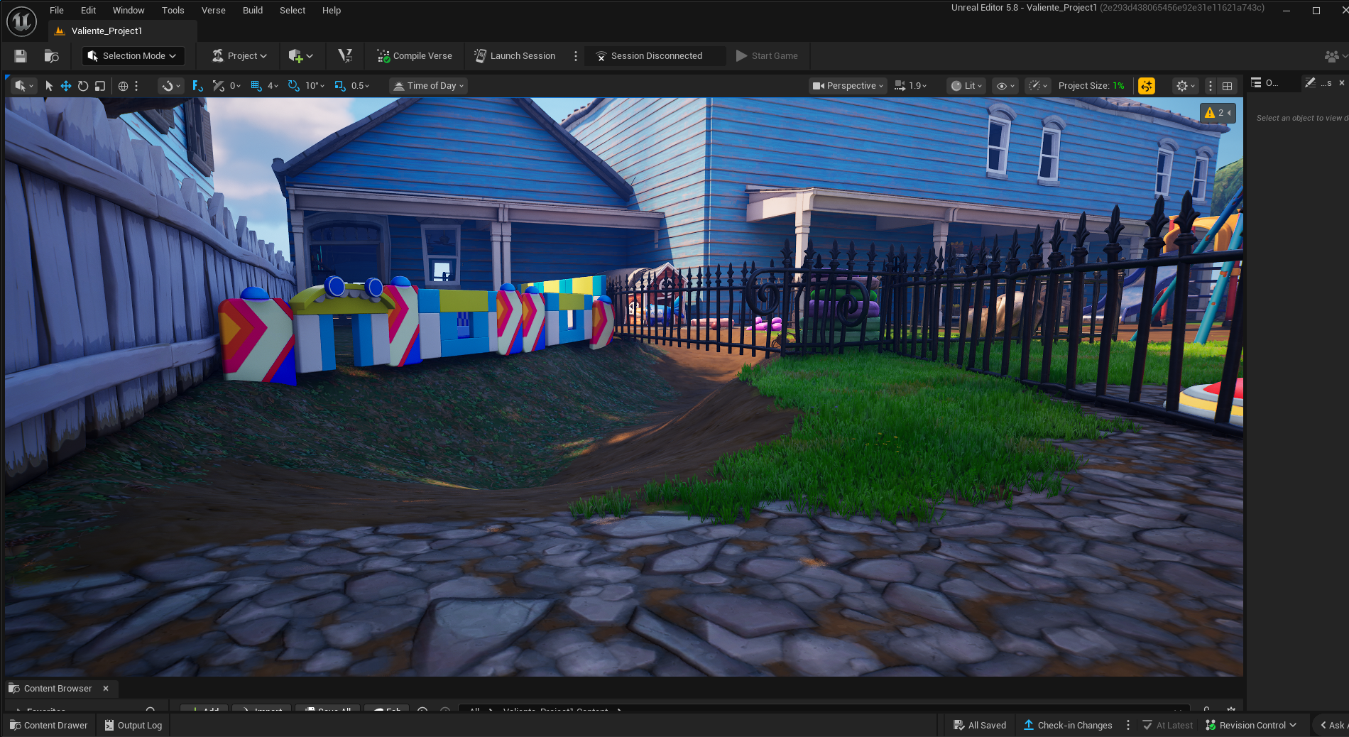Open the camera speed 1.9 dropdown
The width and height of the screenshot is (1349, 737).
click(911, 86)
